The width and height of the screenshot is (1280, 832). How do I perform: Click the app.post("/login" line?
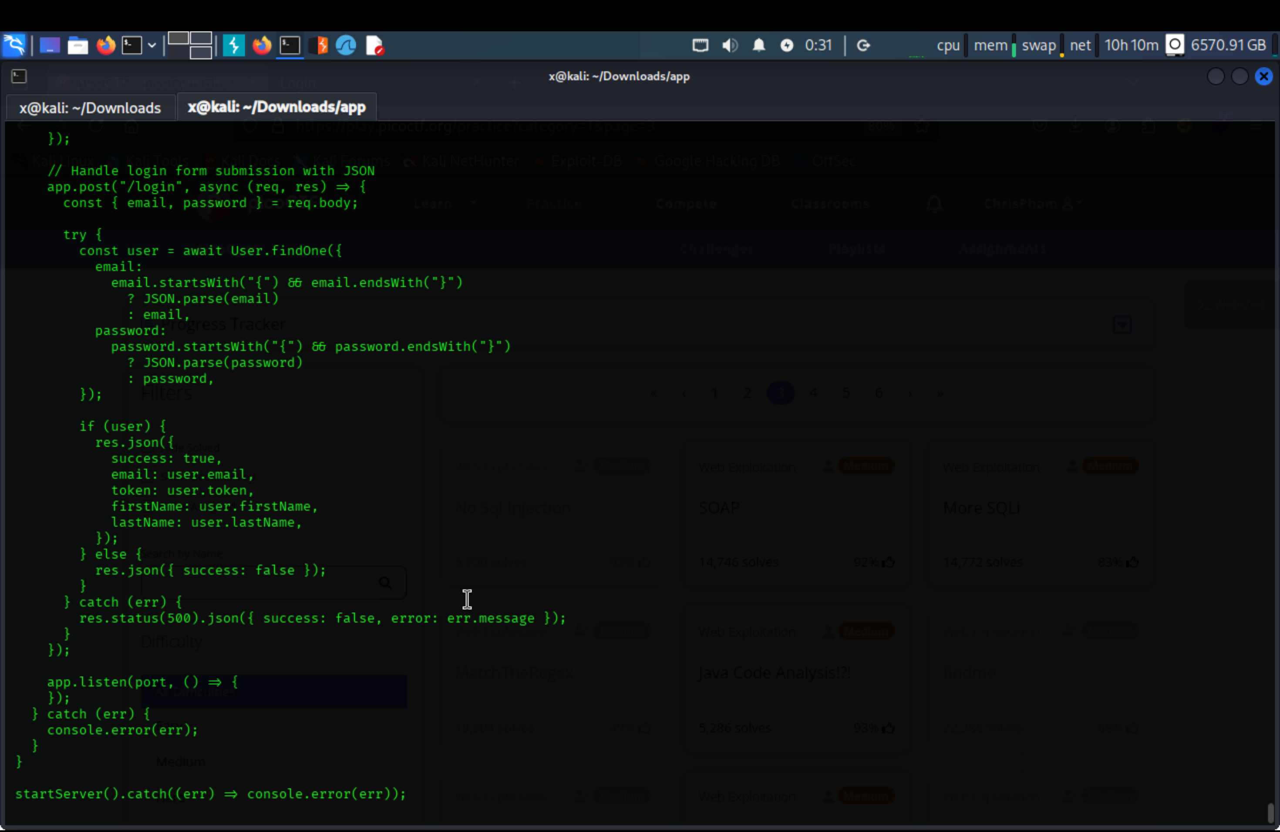click(x=206, y=187)
